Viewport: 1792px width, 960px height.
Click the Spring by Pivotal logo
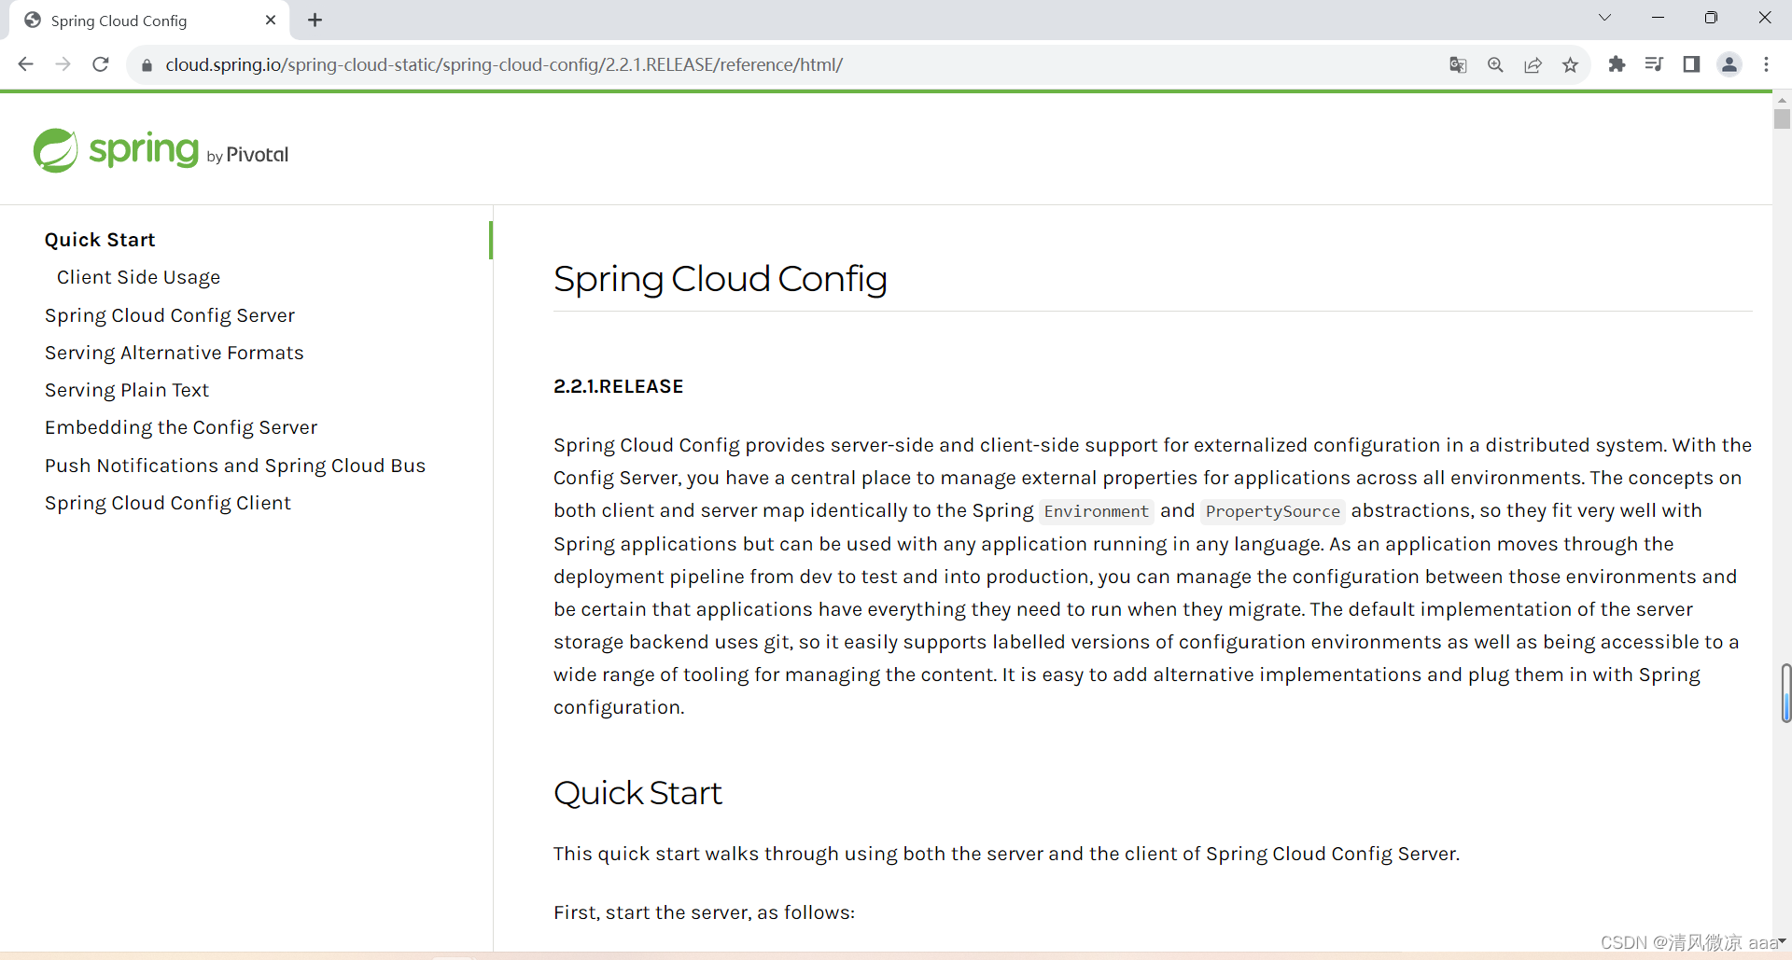coord(161,150)
